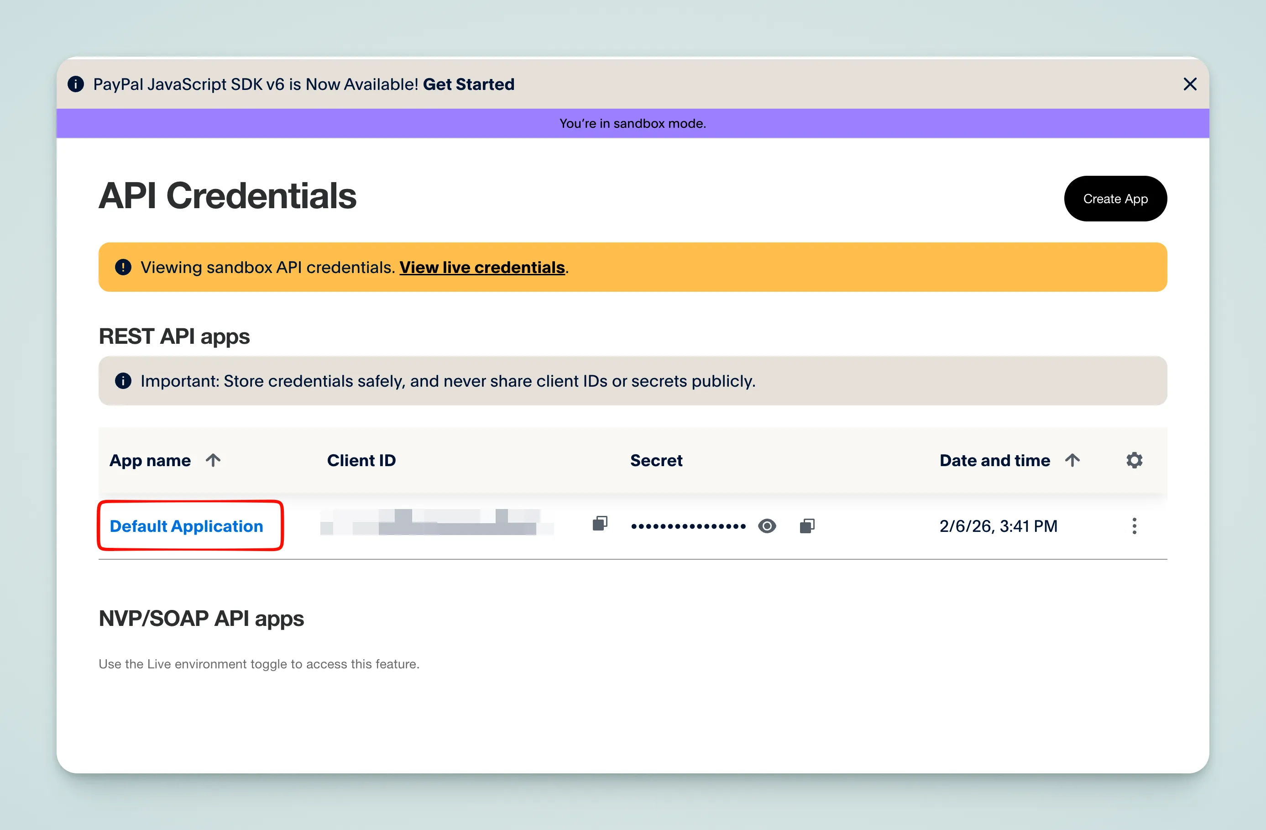This screenshot has height=830, width=1266.
Task: Click the warning icon in sandbox notice
Action: pos(123,267)
